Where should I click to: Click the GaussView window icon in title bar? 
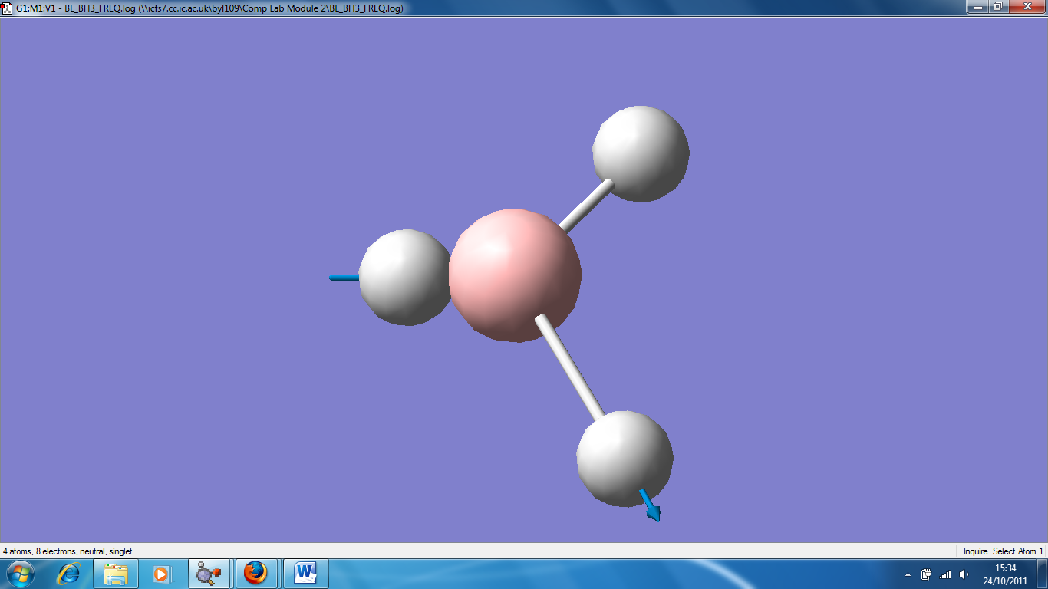coord(7,8)
